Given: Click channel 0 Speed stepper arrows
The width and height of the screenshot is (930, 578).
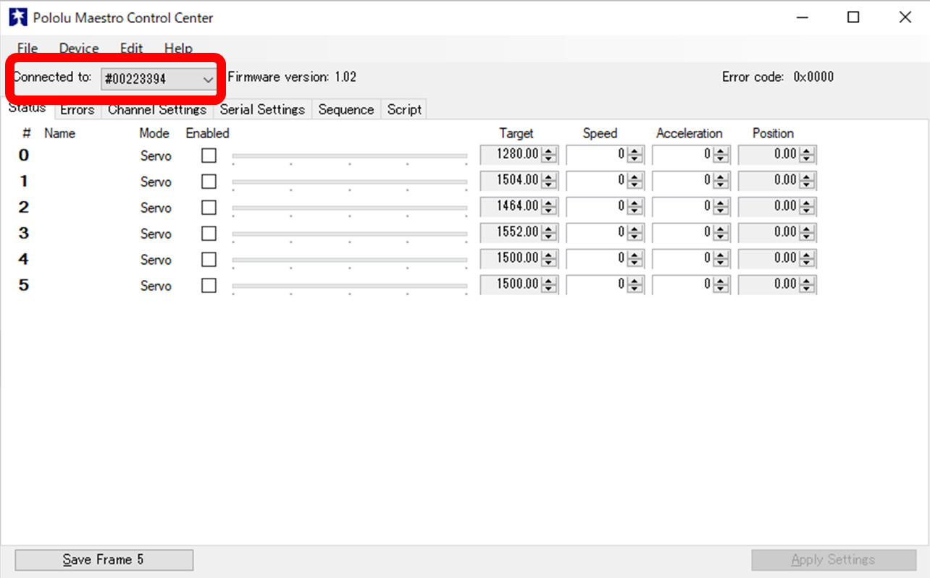Looking at the screenshot, I should (x=635, y=154).
